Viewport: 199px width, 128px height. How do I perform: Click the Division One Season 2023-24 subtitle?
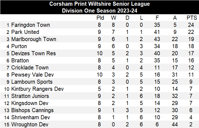(99, 11)
